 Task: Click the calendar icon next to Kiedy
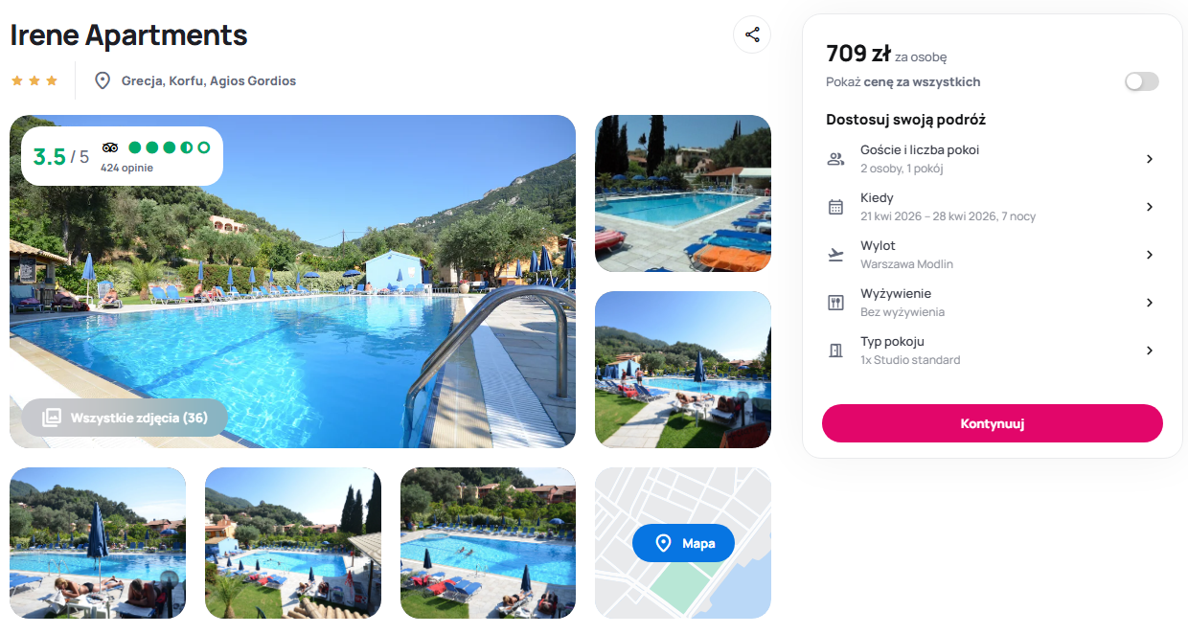(835, 207)
